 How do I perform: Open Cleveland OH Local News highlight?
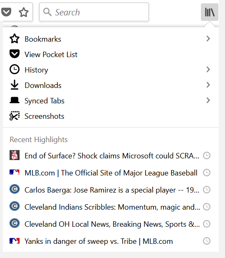[111, 224]
